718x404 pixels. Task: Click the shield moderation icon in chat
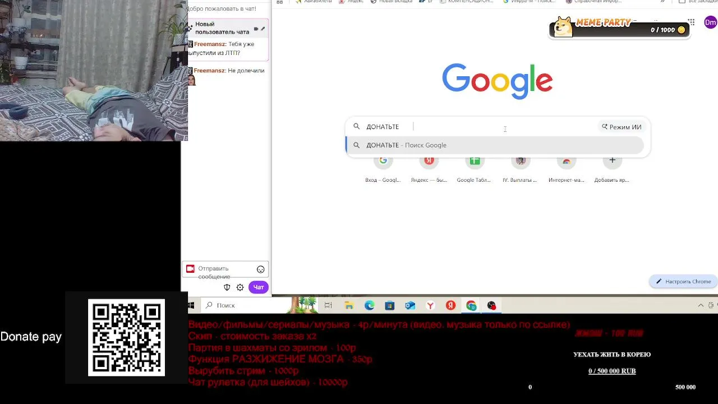tap(227, 287)
